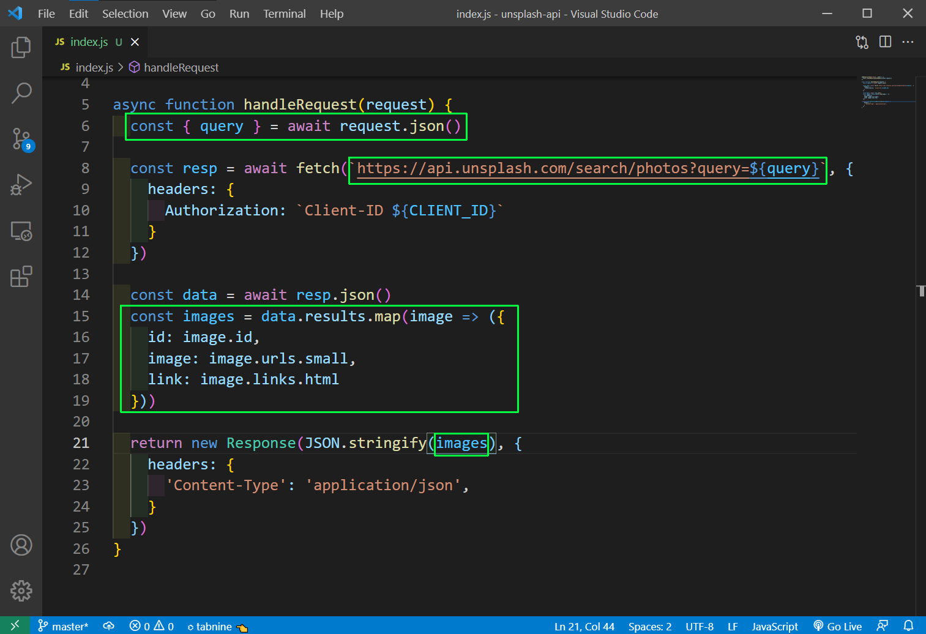Click line number 21 in the gutter

coord(81,443)
